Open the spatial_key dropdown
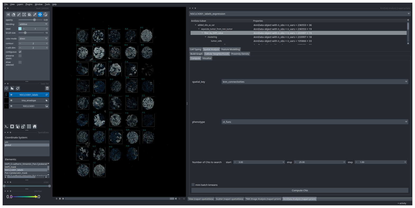 [x=315, y=82]
